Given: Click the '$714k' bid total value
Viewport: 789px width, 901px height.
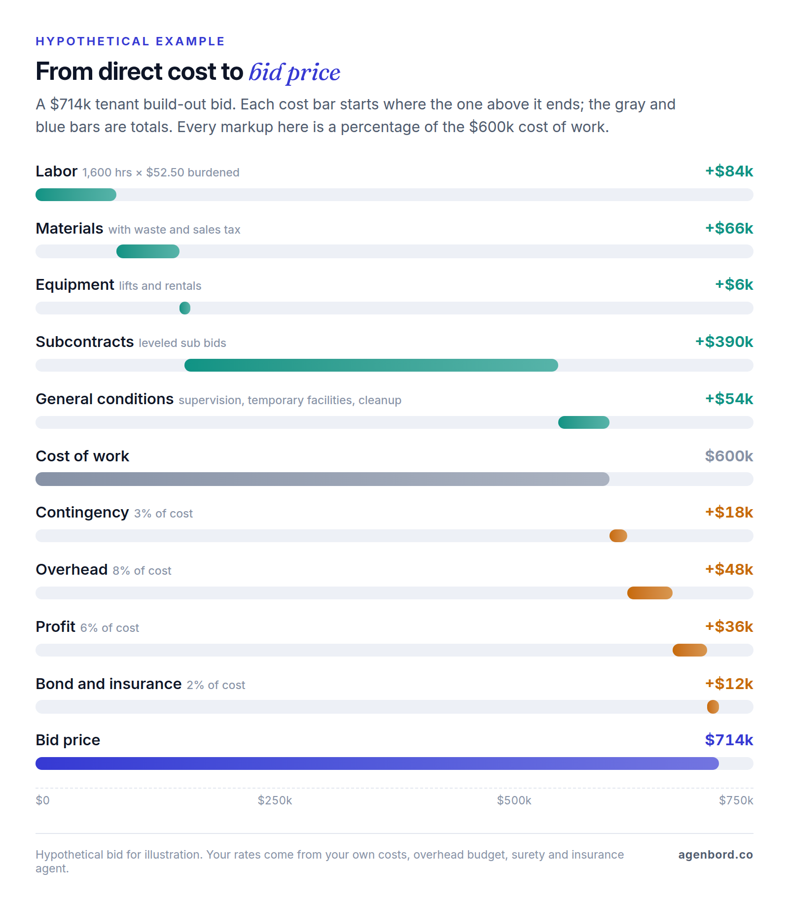Looking at the screenshot, I should [729, 740].
